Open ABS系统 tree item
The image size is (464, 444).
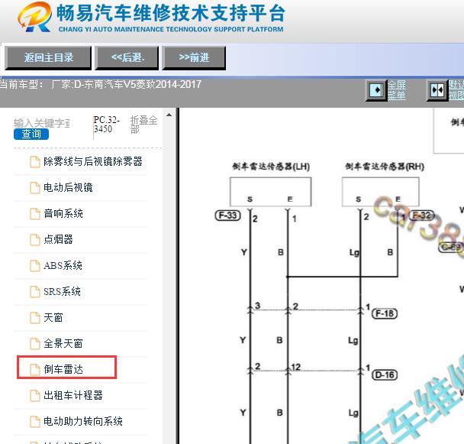(63, 266)
